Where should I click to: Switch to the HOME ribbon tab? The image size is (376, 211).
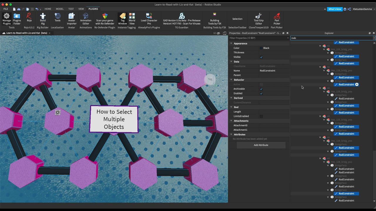[48, 9]
